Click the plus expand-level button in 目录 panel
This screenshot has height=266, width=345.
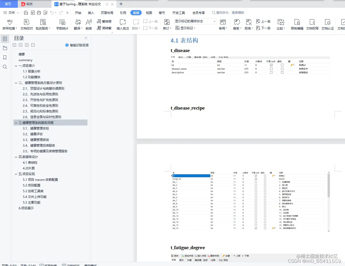point(27,45)
